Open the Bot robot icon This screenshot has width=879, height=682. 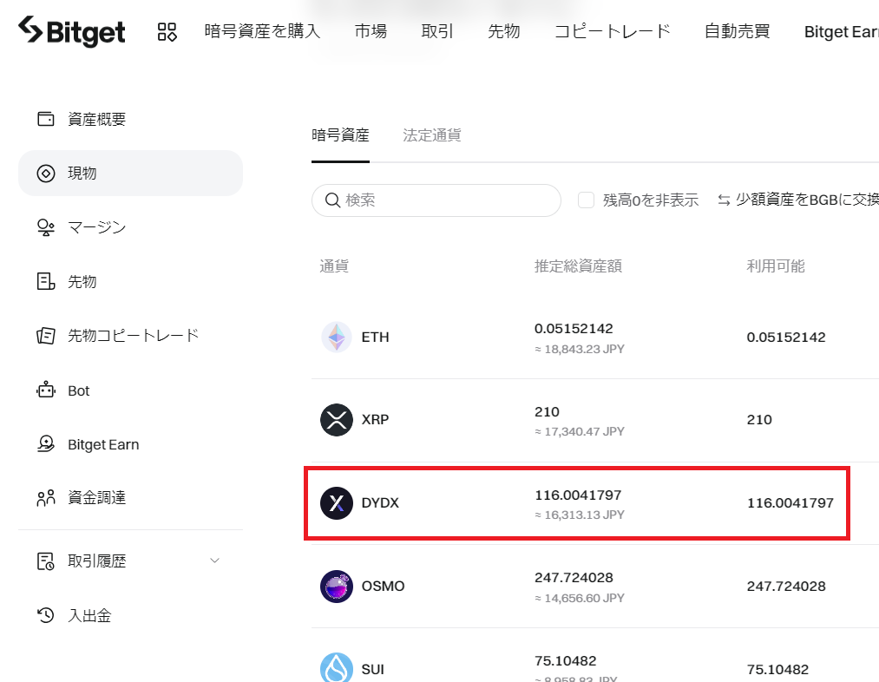(x=45, y=390)
